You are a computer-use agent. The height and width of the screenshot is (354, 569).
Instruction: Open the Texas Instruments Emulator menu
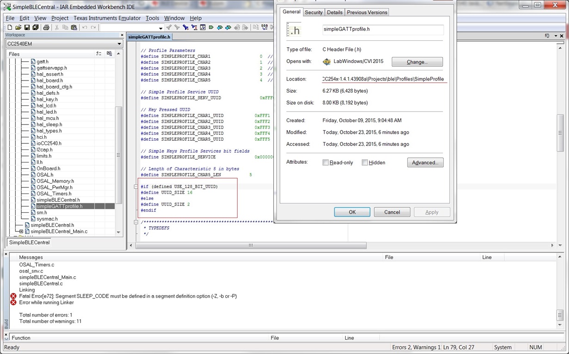[x=107, y=18]
